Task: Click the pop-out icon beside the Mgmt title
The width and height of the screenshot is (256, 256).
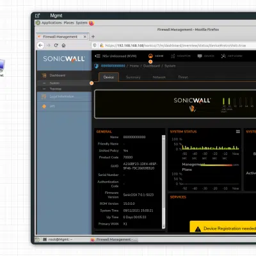Action: click(x=38, y=15)
